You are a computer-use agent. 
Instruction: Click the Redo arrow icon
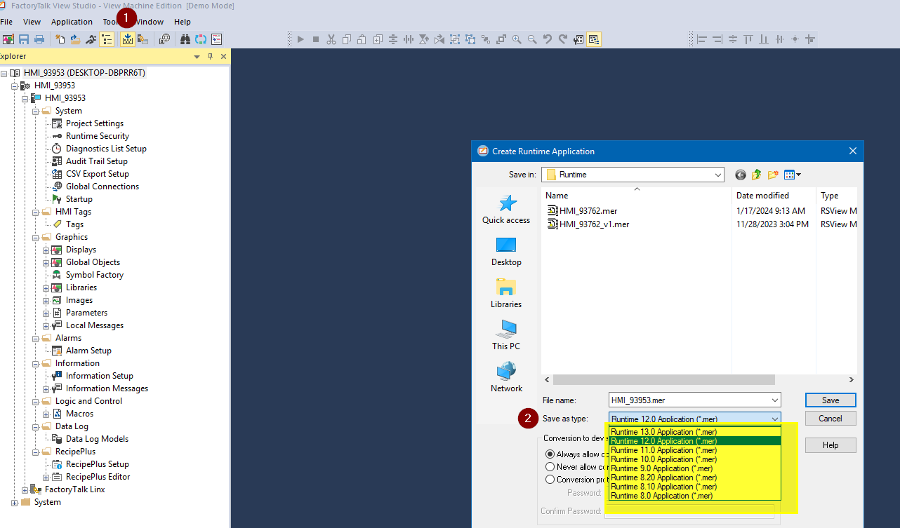[563, 39]
